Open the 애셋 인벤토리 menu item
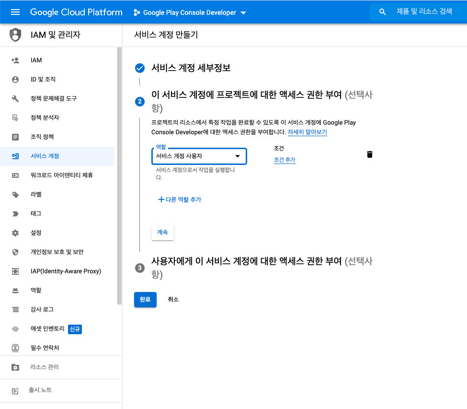 pyautogui.click(x=57, y=329)
